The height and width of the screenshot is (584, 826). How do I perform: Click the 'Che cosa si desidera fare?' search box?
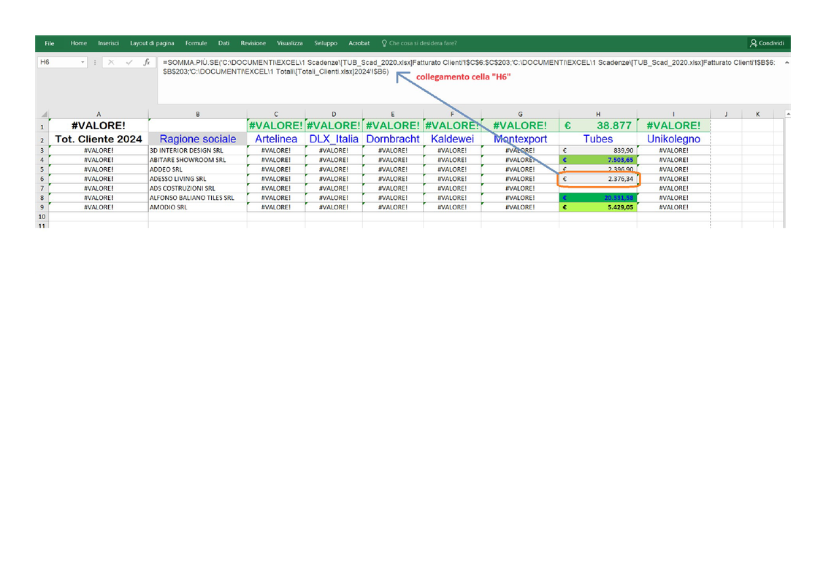(418, 43)
